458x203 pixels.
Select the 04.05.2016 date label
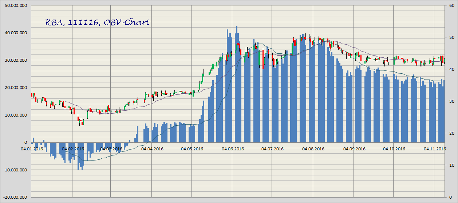point(193,149)
